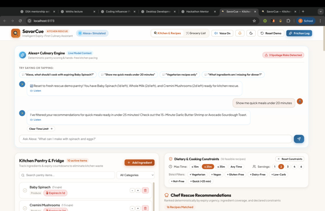Click the SavorCue orange logo icon
Image resolution: width=325 pixels, height=211 pixels.
coord(16,33)
